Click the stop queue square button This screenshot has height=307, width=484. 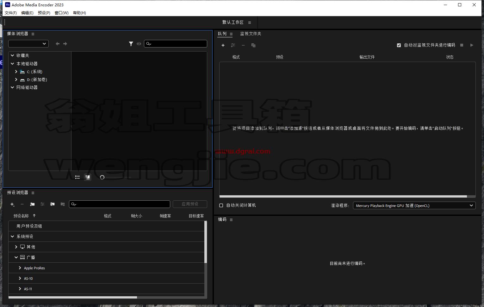coord(462,45)
